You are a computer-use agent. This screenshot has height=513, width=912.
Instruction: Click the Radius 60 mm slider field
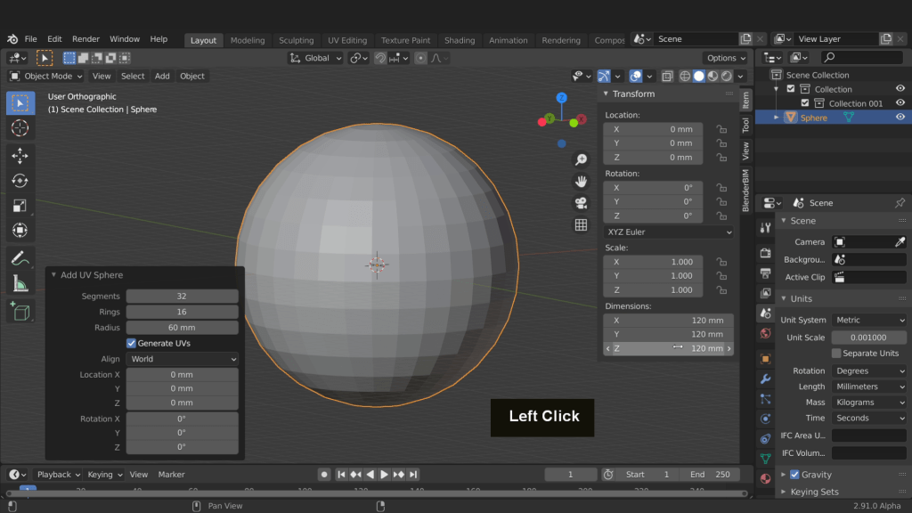click(182, 328)
